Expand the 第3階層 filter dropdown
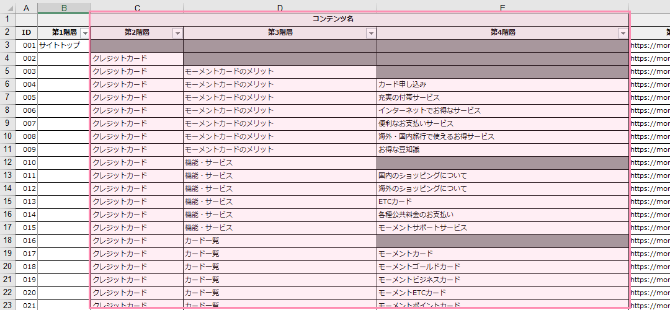 [x=371, y=33]
